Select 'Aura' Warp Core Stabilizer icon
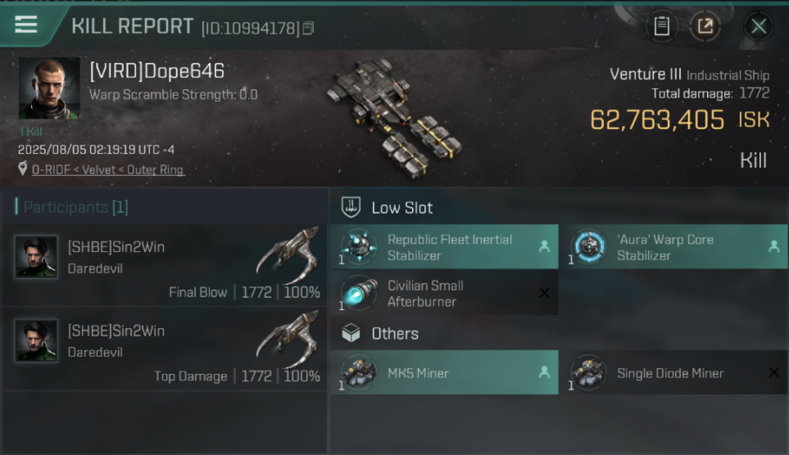The height and width of the screenshot is (455, 789). pos(589,247)
